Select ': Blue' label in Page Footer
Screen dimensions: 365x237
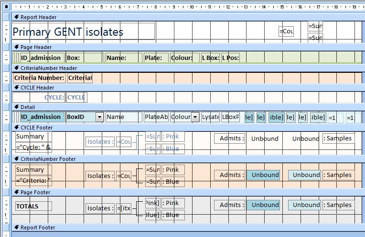coord(173,215)
